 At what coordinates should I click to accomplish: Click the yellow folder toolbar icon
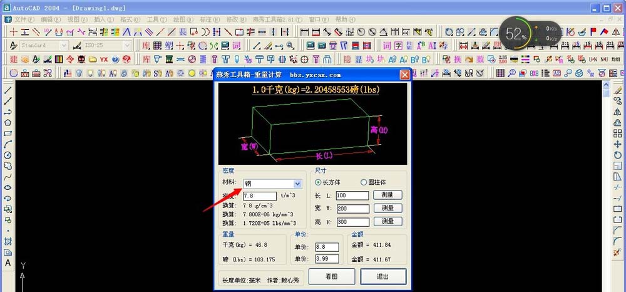coord(93,59)
